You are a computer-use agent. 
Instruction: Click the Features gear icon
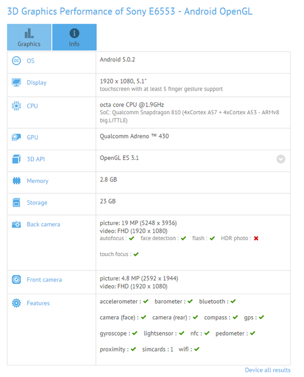point(16,303)
